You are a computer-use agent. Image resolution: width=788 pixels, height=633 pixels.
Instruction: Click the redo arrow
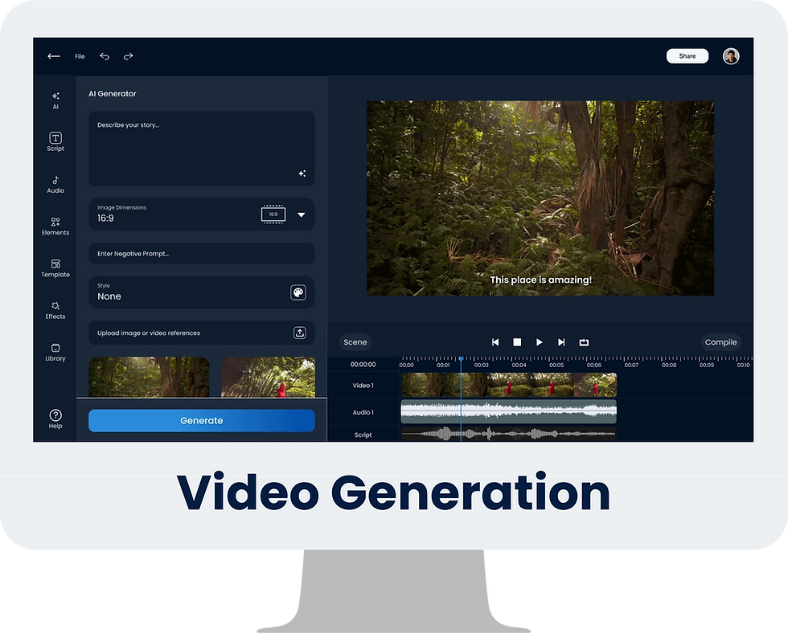click(128, 56)
